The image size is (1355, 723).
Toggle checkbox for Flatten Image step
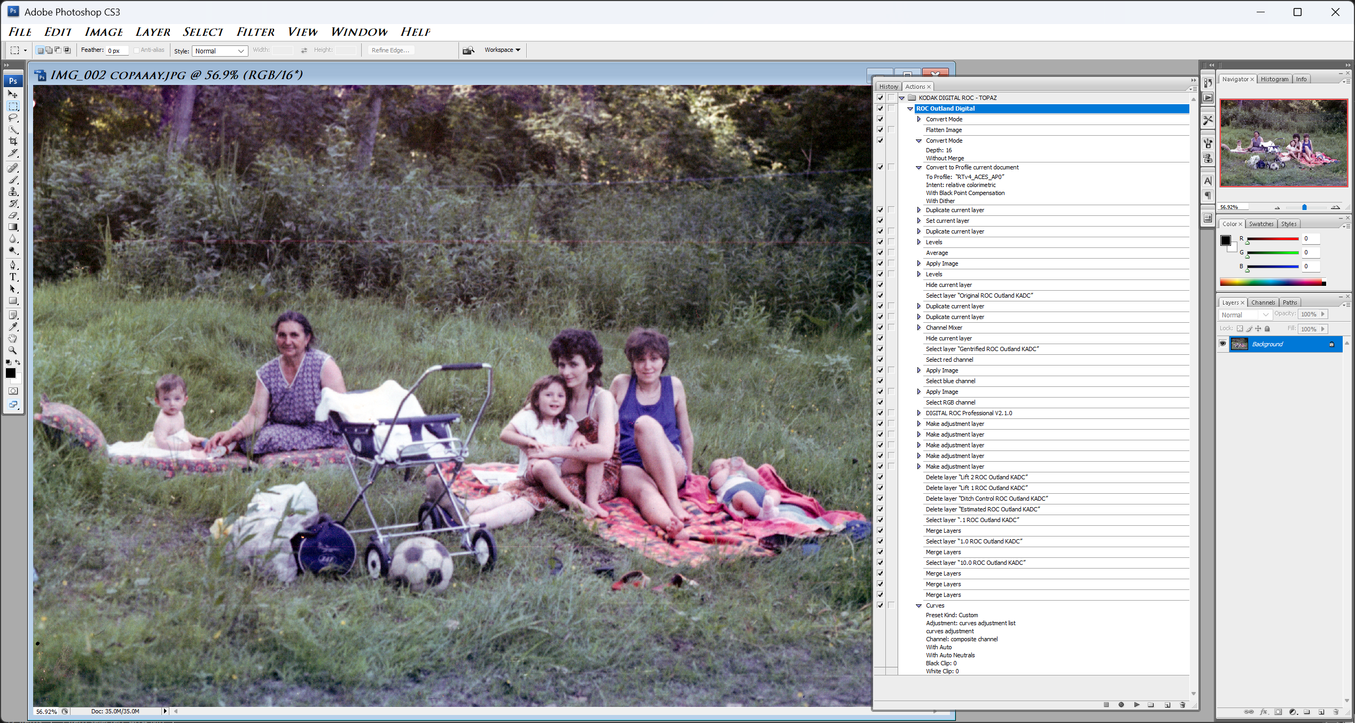click(x=880, y=130)
